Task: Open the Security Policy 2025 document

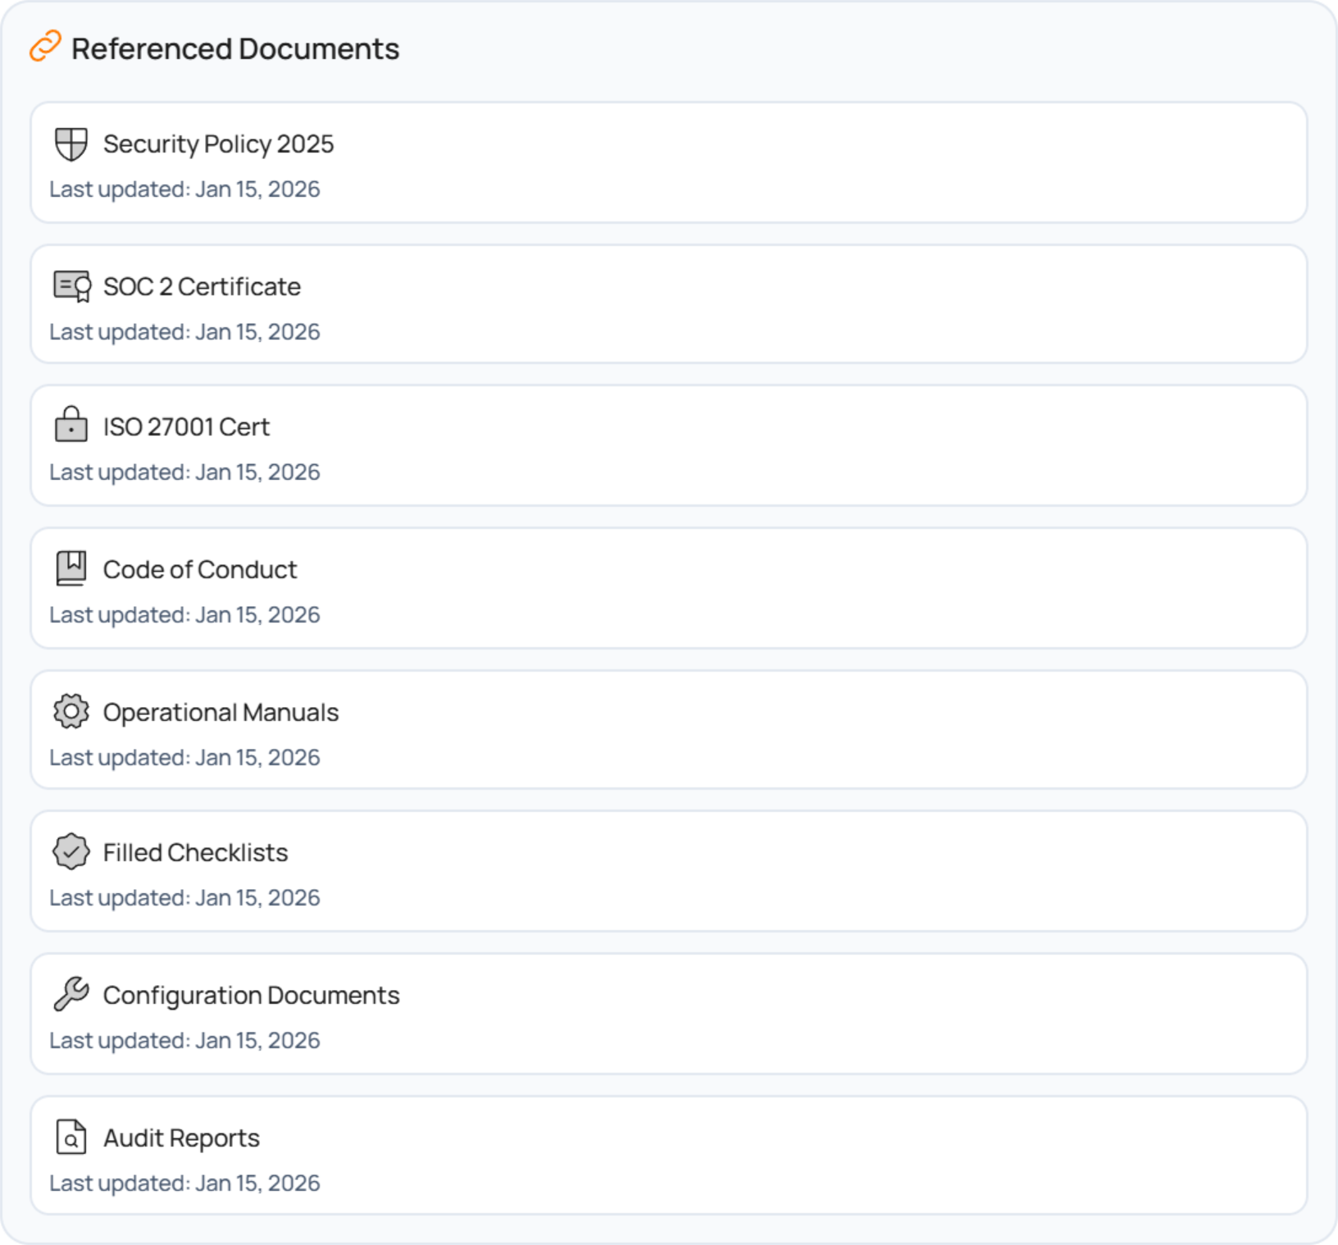Action: [668, 162]
